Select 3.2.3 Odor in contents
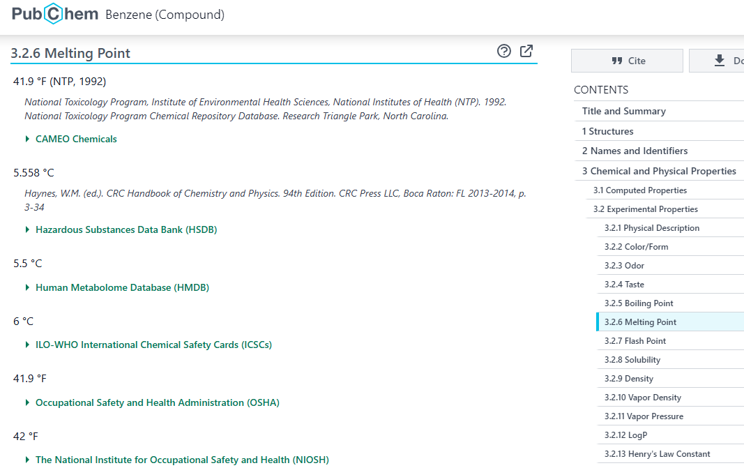 [625, 266]
